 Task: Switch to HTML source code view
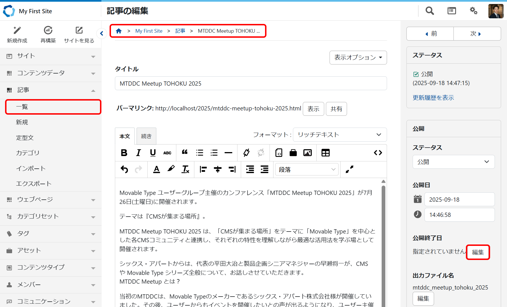click(378, 153)
